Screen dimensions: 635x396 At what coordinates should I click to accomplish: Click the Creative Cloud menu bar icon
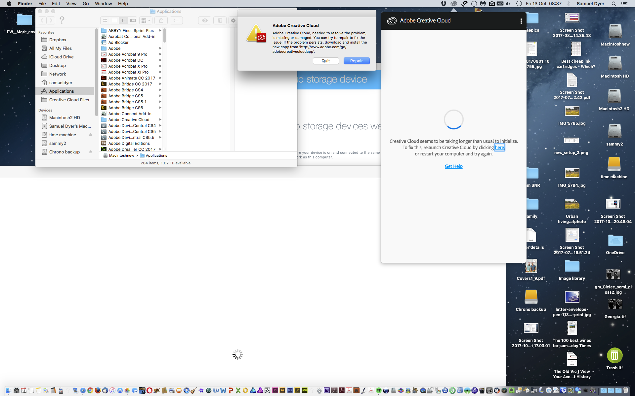(454, 4)
